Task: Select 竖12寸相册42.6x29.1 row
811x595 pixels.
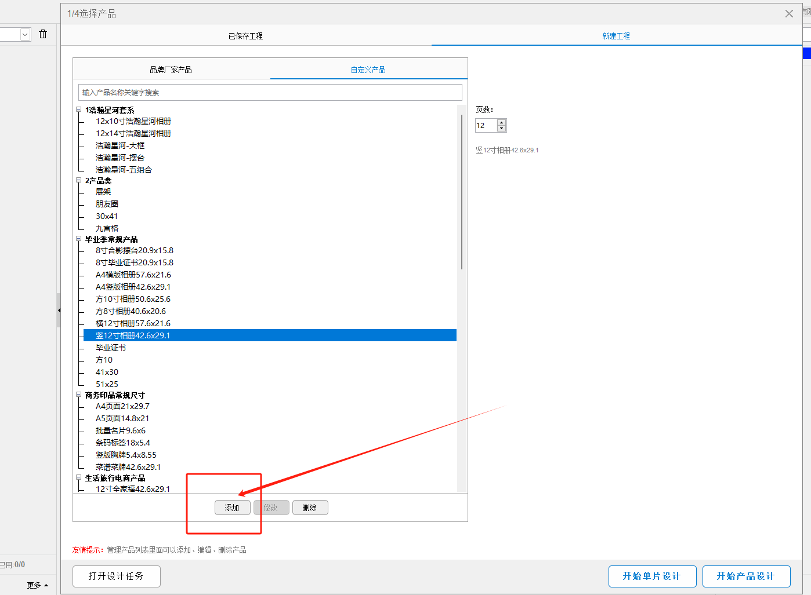Action: coord(270,335)
